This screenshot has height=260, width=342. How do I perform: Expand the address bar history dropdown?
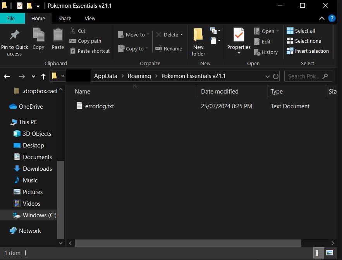coord(268,76)
